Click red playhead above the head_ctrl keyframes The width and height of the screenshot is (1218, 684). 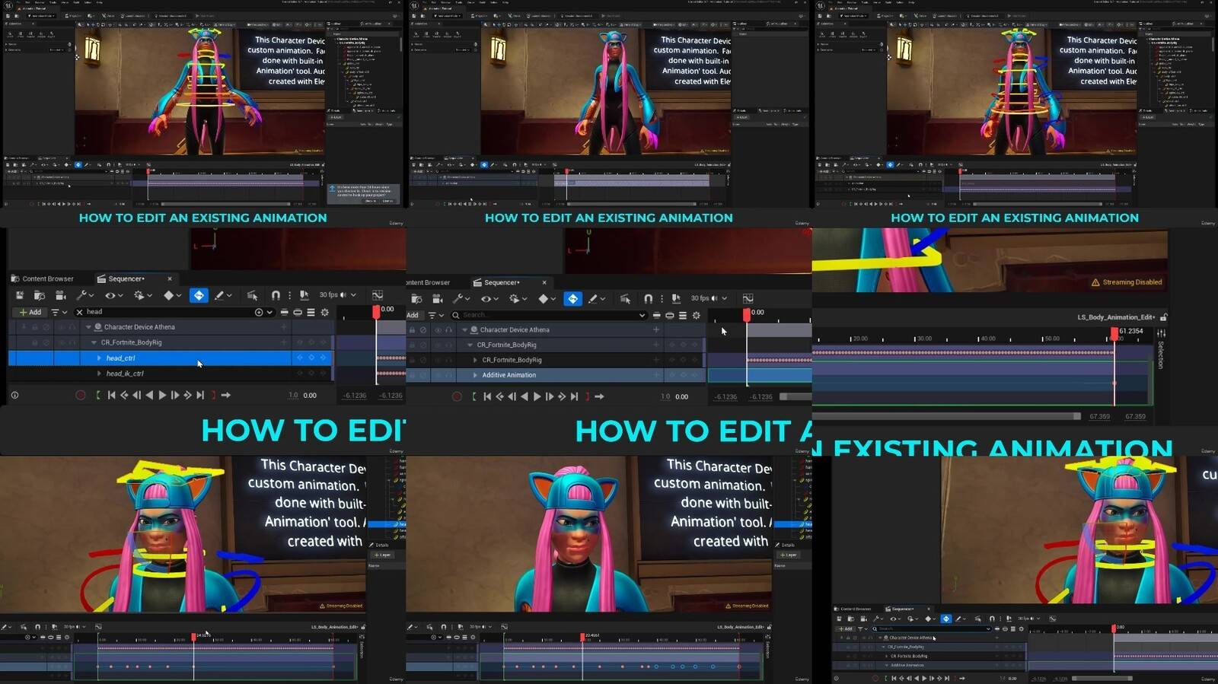[376, 312]
